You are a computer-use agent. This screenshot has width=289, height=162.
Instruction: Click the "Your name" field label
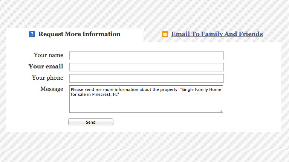click(x=48, y=55)
